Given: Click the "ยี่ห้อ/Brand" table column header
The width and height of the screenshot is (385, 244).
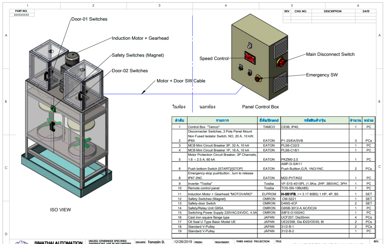Looking at the screenshot, I should 269,121.
